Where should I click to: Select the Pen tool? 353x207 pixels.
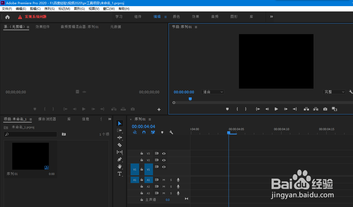(x=120, y=159)
